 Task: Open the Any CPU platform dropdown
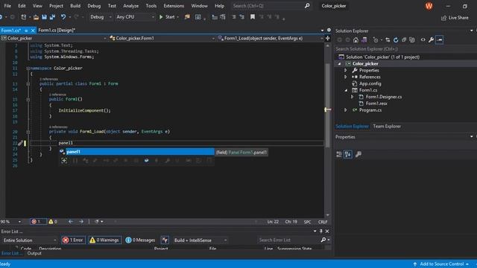point(136,17)
